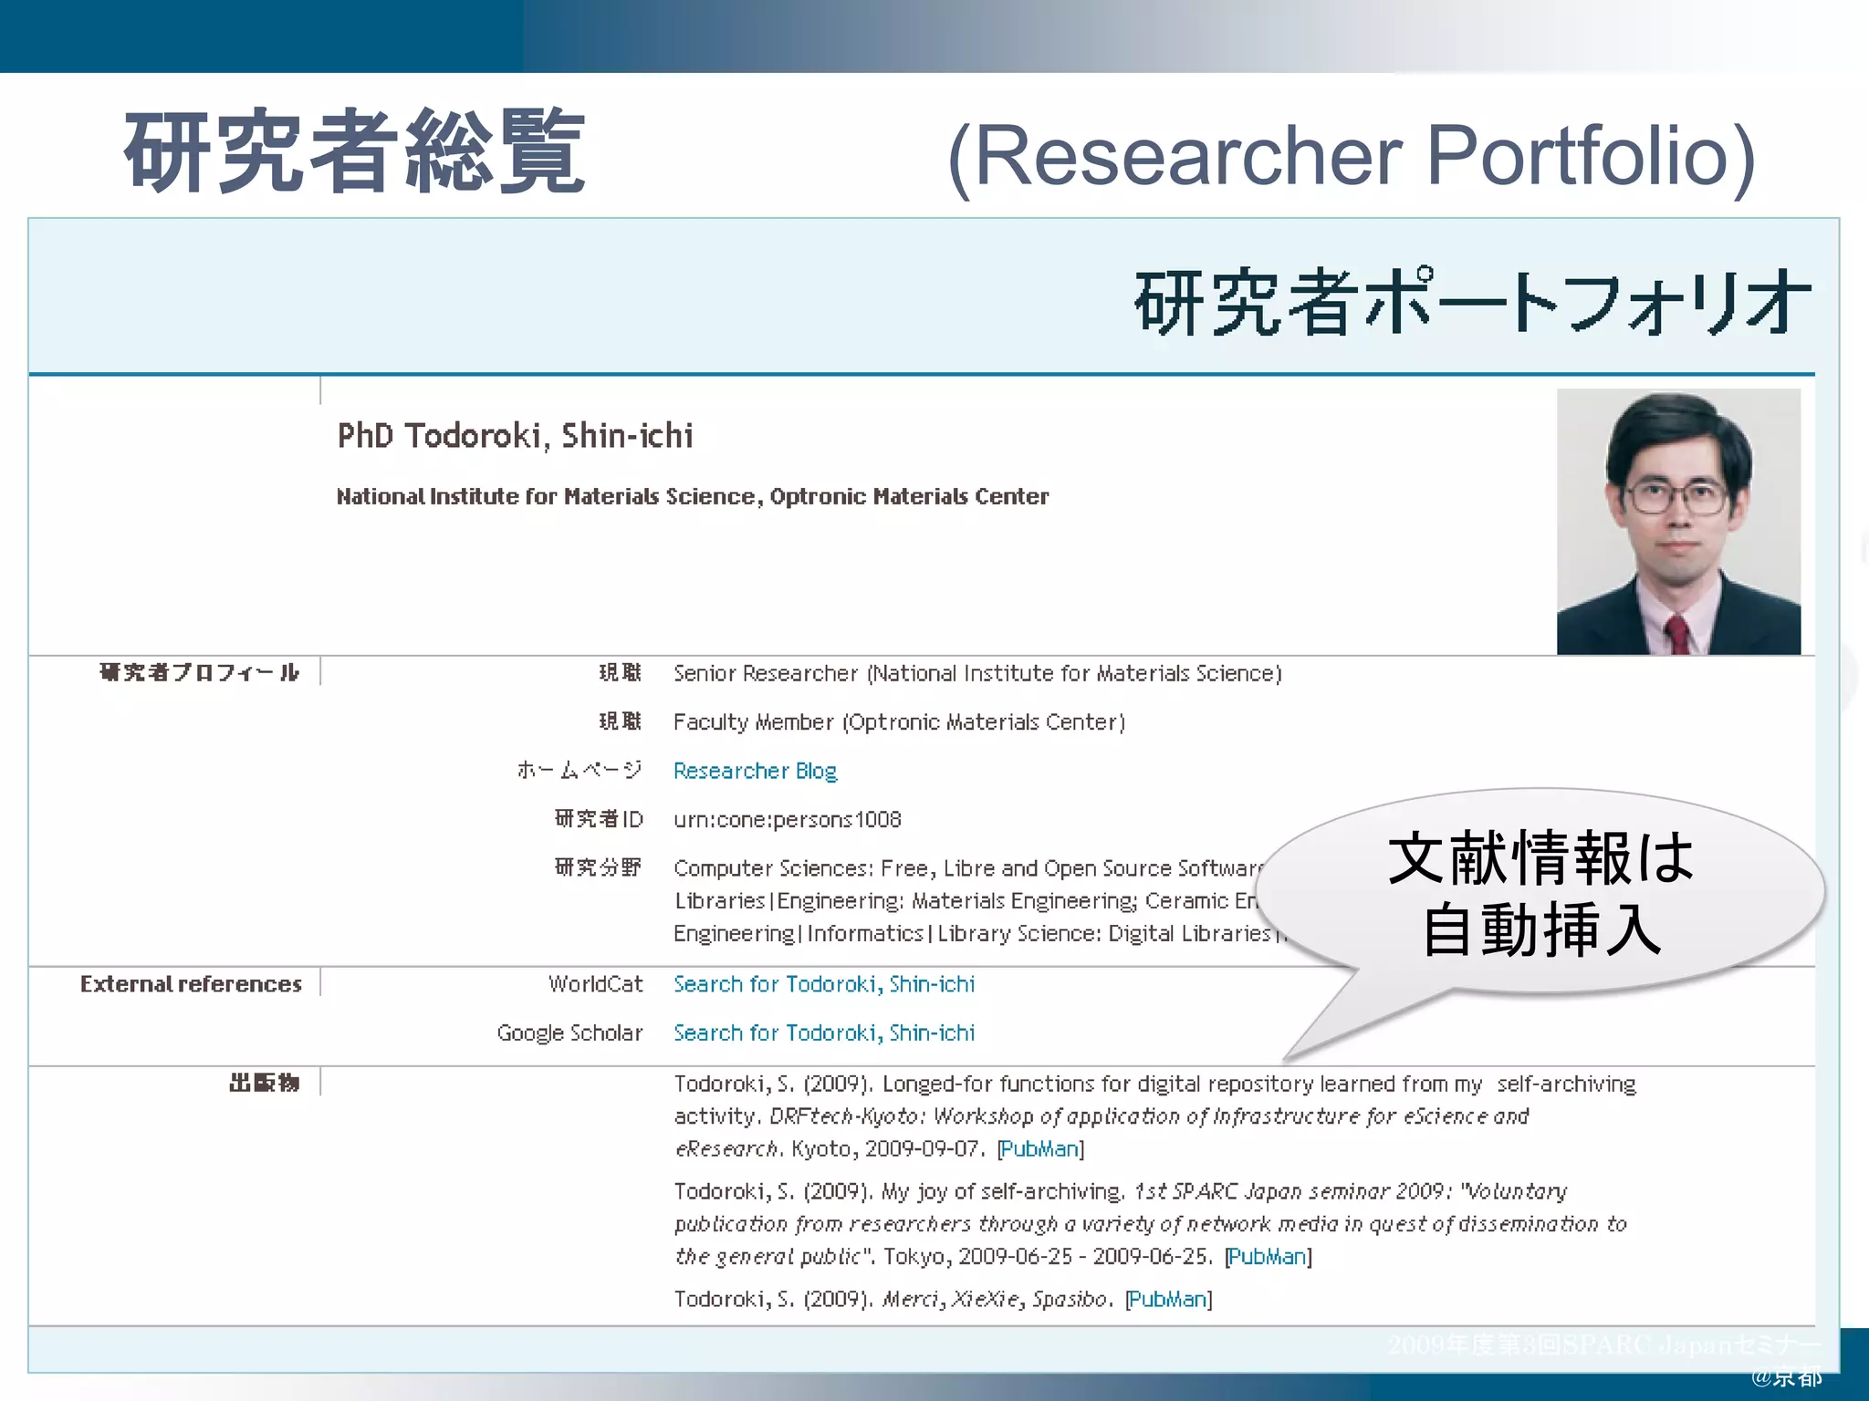Click the Computer Sciences research field text
Image resolution: width=1869 pixels, height=1401 pixels.
[967, 900]
